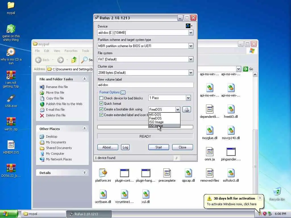Open the Device dropdown
The height and width of the screenshot is (218, 291).
coord(191,33)
